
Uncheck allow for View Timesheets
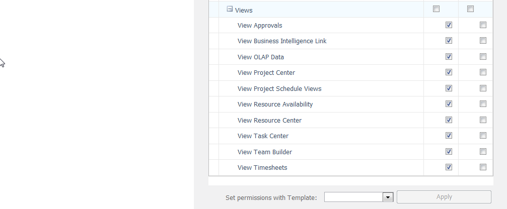[x=449, y=167]
